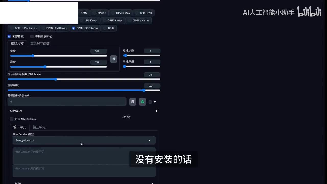Screen dimensions: 327x184
Task: Switch to the 重绘尺寸倍数 tab
Action: click(x=40, y=43)
